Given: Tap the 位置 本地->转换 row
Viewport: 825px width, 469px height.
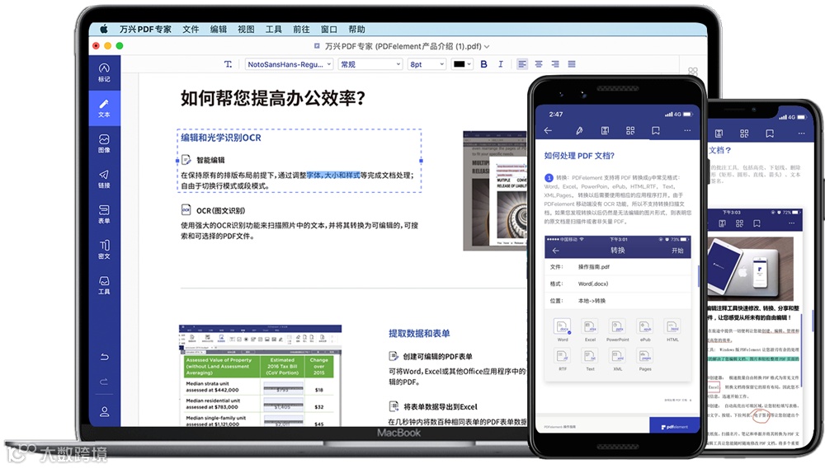Looking at the screenshot, I should click(x=618, y=301).
